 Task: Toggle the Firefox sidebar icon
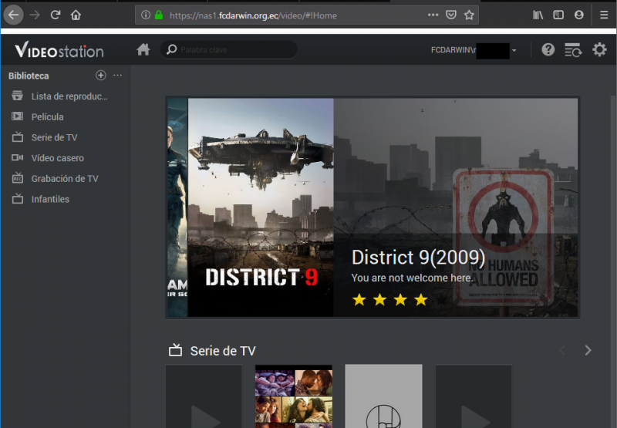pyautogui.click(x=558, y=15)
